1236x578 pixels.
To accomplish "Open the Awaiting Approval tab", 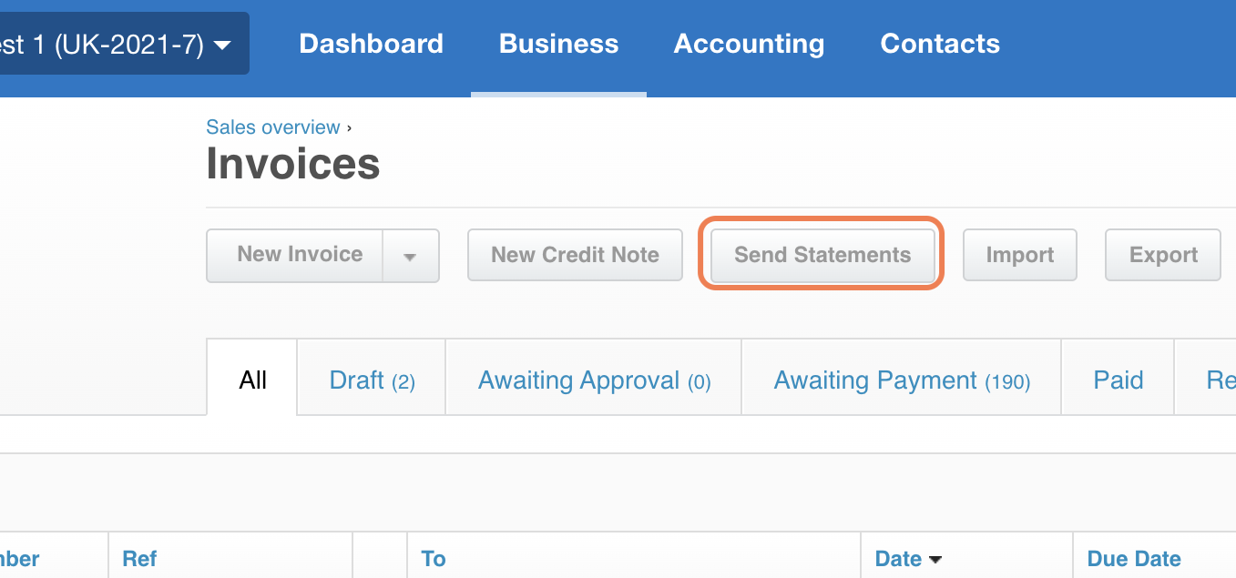I will coord(594,380).
